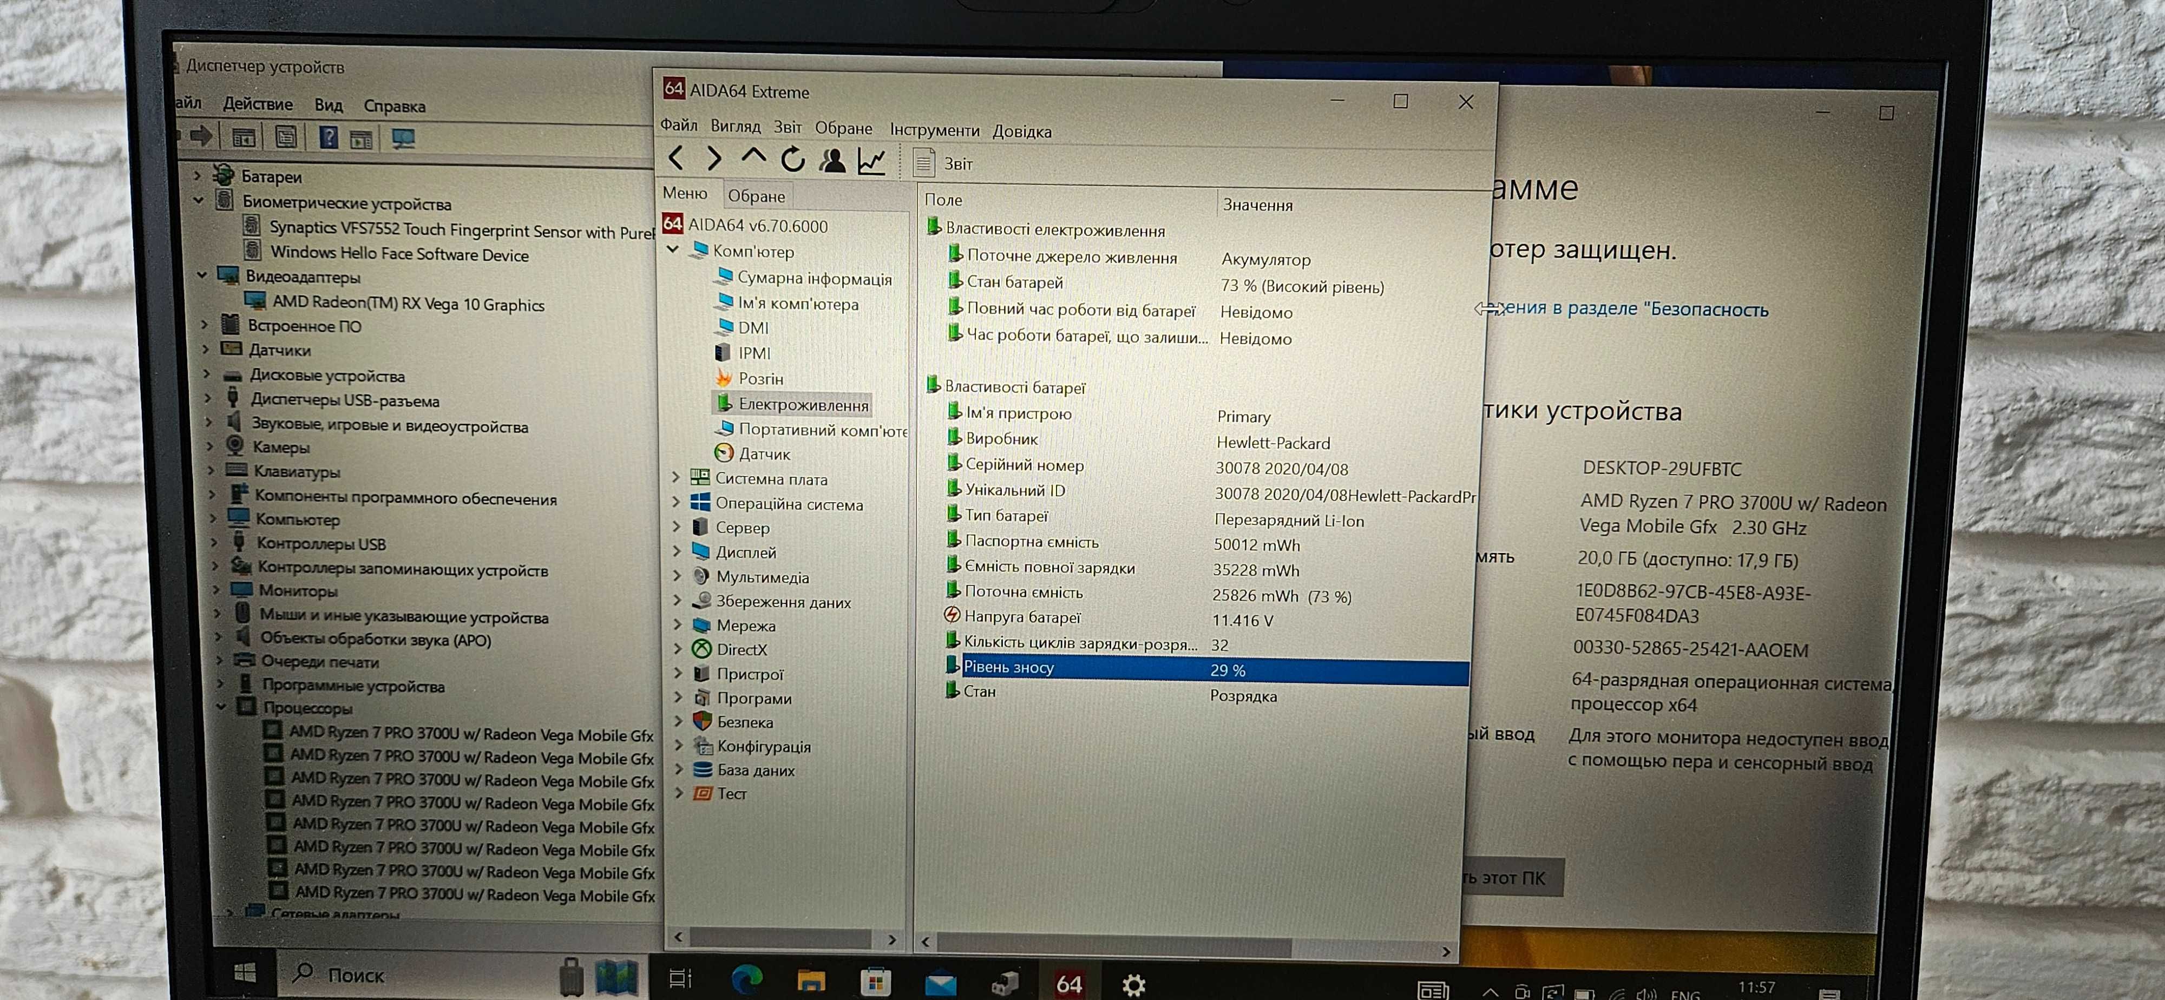Select the Напруга батареї row
This screenshot has width=2165, height=1000.
point(1207,619)
